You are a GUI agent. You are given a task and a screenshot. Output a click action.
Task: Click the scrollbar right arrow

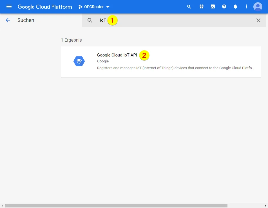[x=266, y=206]
